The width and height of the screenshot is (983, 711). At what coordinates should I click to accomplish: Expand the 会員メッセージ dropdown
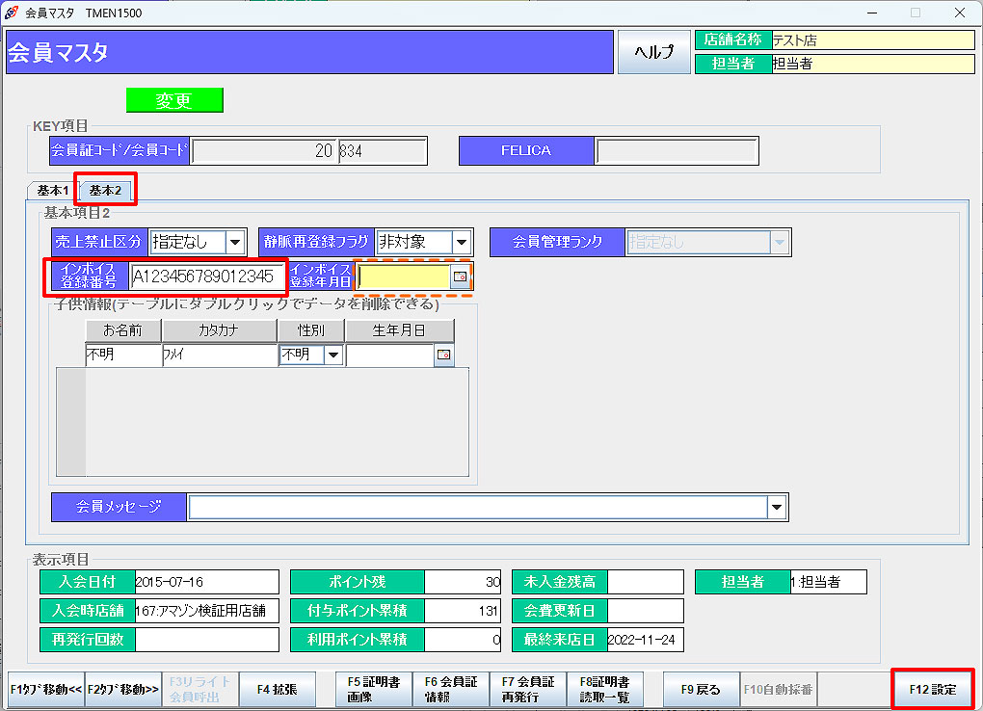(x=777, y=508)
